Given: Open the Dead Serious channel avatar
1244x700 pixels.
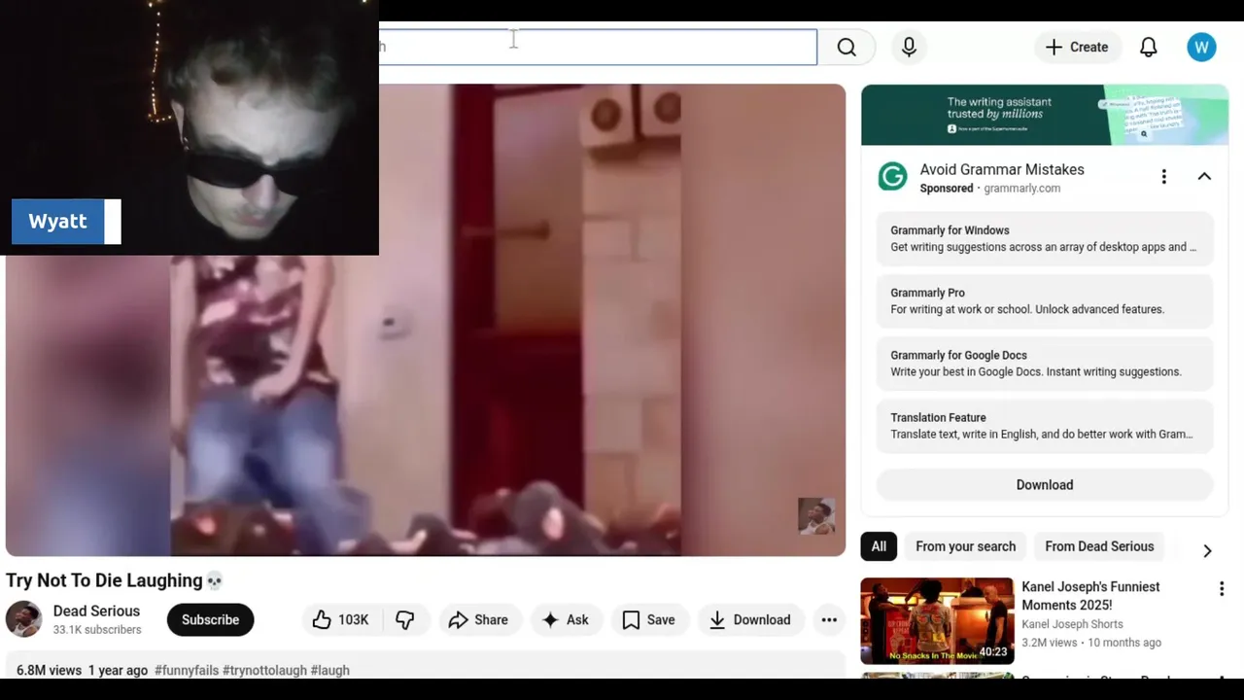Looking at the screenshot, I should (23, 619).
